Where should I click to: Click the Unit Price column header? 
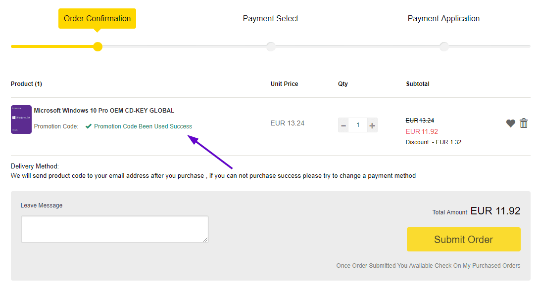(284, 84)
